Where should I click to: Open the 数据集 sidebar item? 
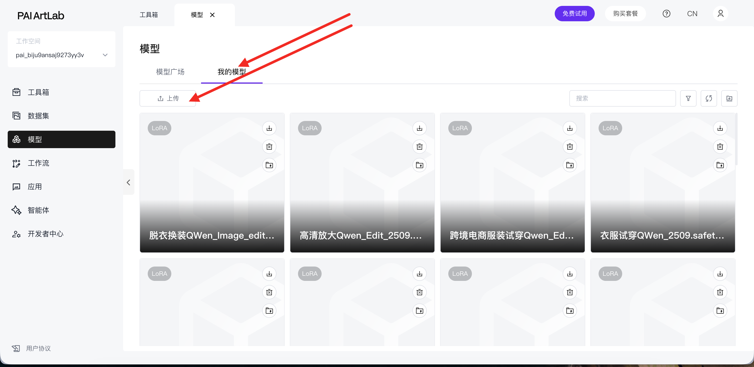[x=62, y=116]
